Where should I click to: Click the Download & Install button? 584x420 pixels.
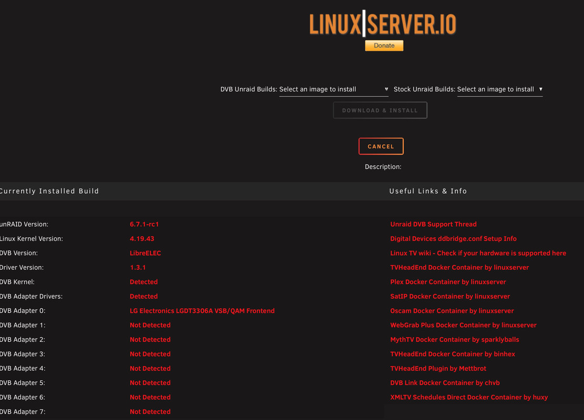coord(380,110)
